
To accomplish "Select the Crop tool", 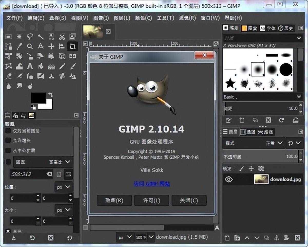I will [x=73, y=46].
